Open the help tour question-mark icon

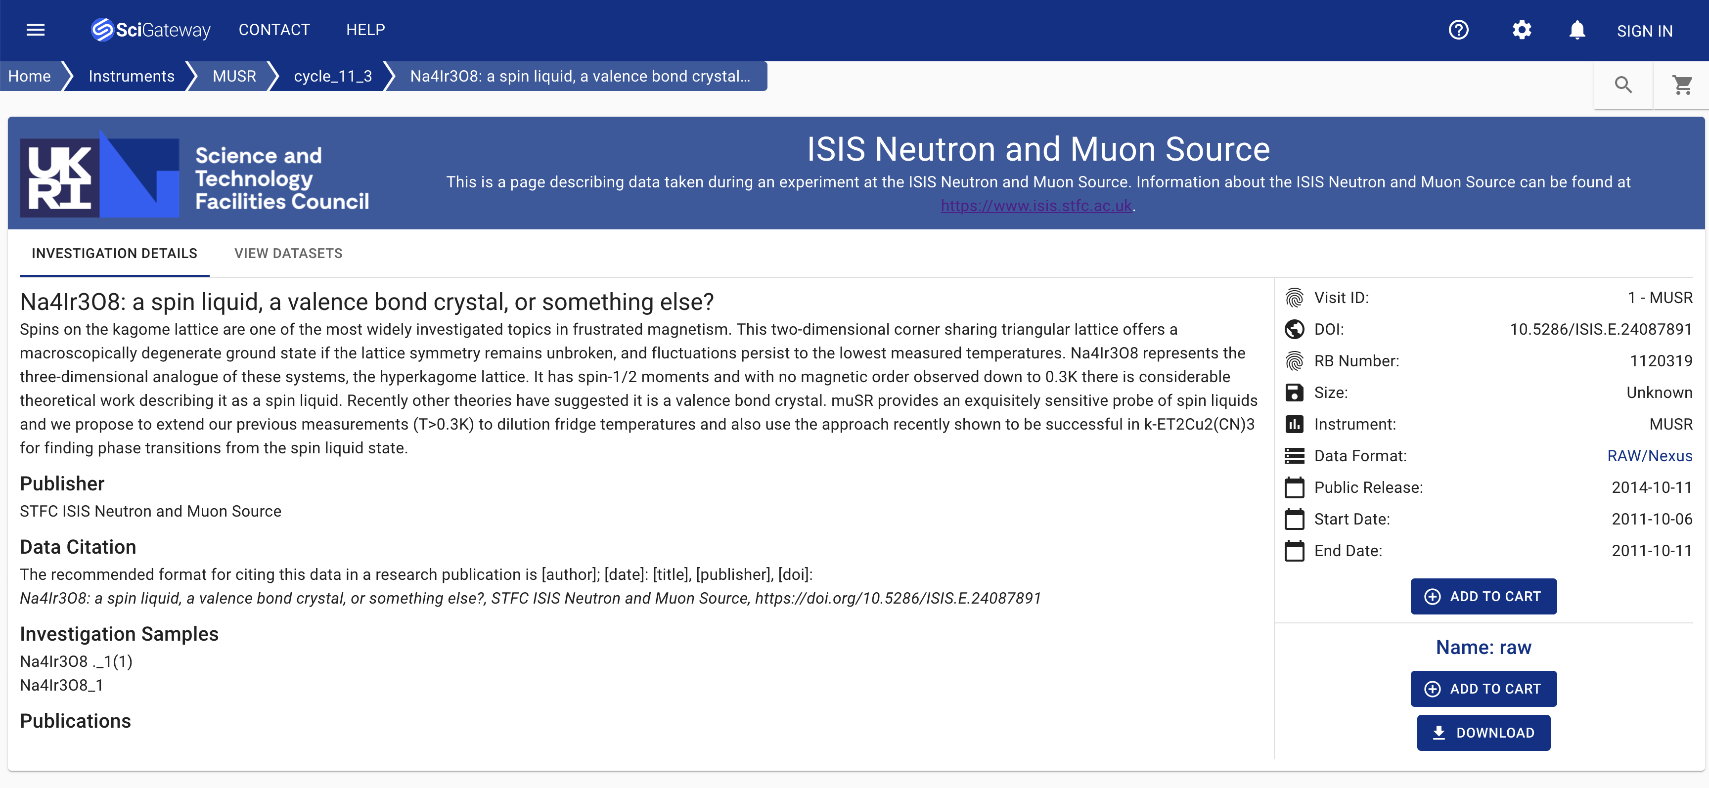click(1458, 30)
